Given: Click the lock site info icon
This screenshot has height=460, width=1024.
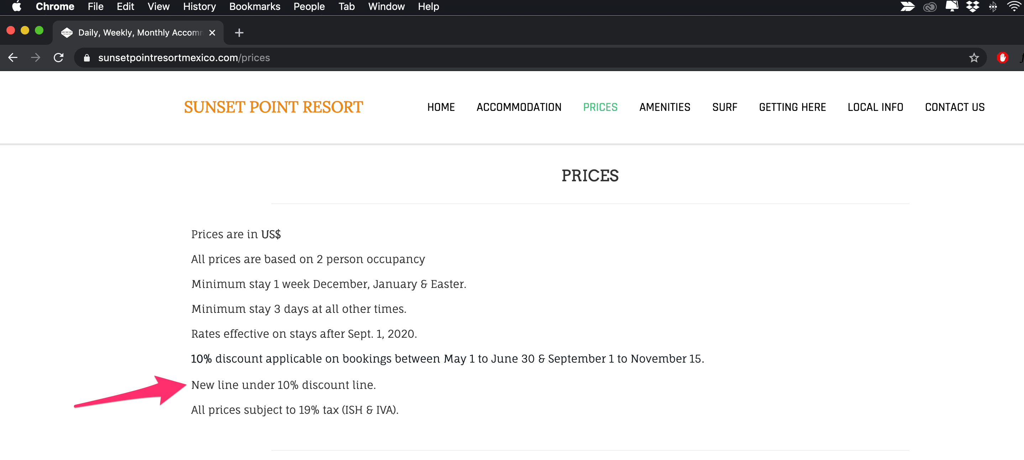Looking at the screenshot, I should (87, 58).
